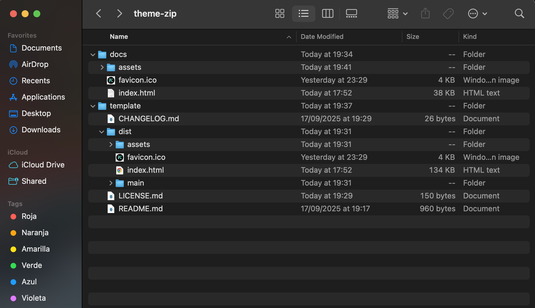
Task: Click the '134 KB' size cell
Action: [442, 170]
